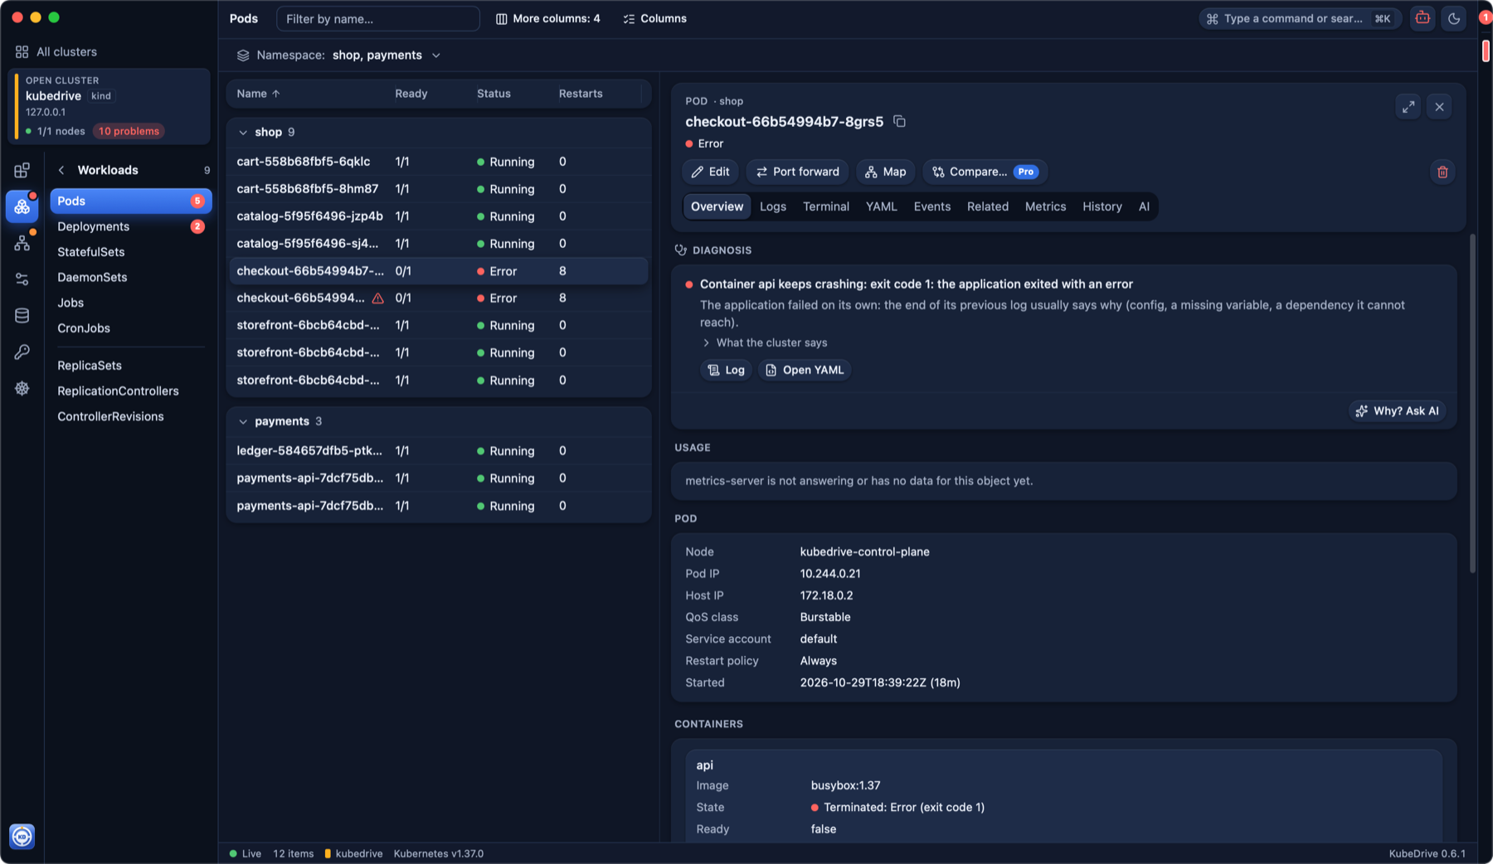1493x864 pixels.
Task: Go back with the Workloads chevron arrow
Action: [x=61, y=170]
